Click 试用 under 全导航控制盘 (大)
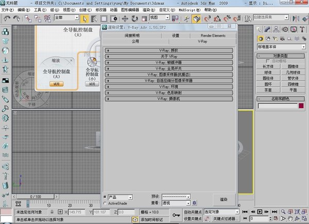Image resolution: width=309 pixels, height=224 pixels. point(56,84)
